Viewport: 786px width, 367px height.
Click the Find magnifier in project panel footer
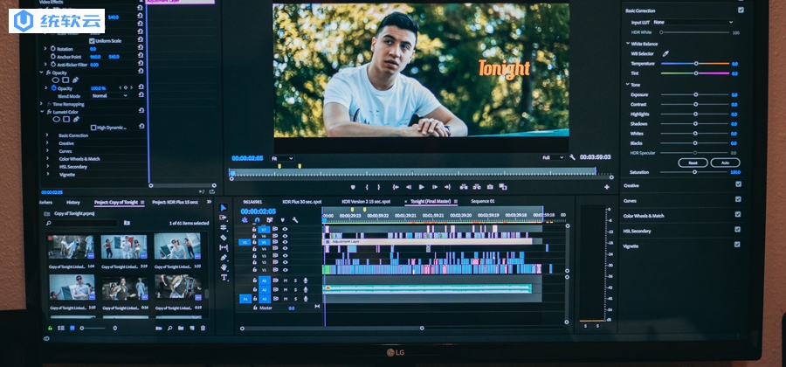pos(170,329)
